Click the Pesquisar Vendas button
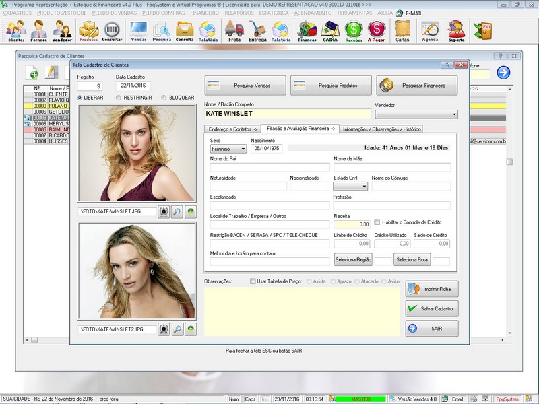The width and height of the screenshot is (539, 404). pyautogui.click(x=245, y=86)
